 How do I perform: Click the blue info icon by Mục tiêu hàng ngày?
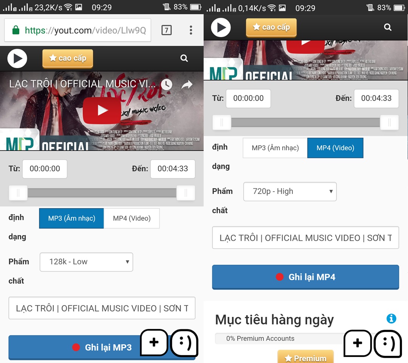pos(391,318)
